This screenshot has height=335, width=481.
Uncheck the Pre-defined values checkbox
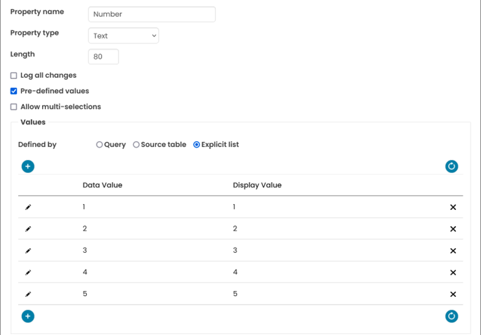click(14, 91)
